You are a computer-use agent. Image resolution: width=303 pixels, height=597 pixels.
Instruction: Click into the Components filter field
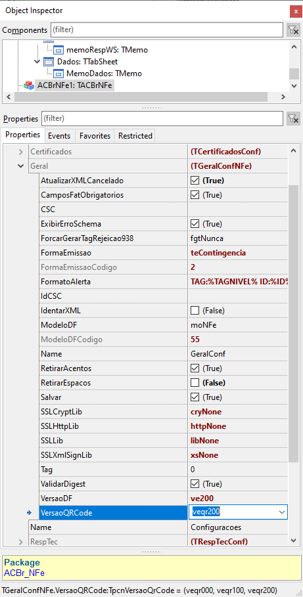pyautogui.click(x=166, y=30)
